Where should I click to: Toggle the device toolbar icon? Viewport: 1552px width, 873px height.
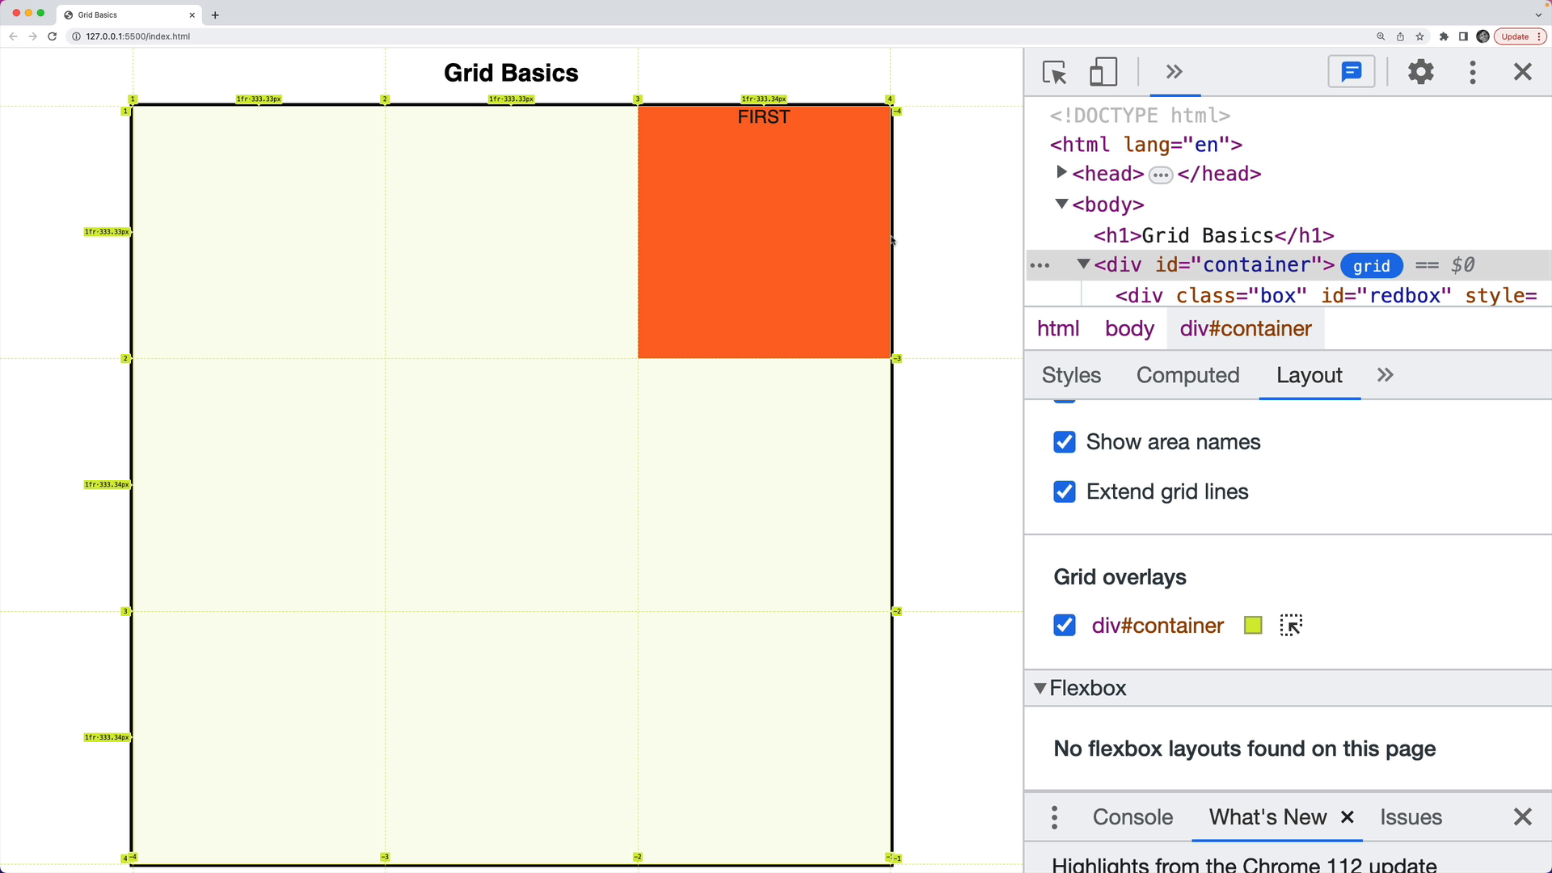pyautogui.click(x=1103, y=72)
